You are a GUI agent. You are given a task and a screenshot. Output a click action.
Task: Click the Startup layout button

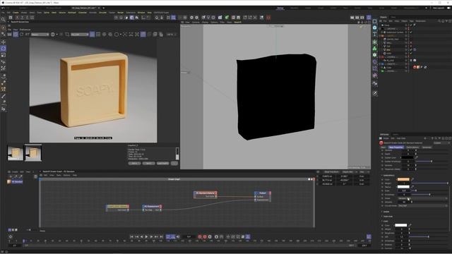[x=280, y=8]
